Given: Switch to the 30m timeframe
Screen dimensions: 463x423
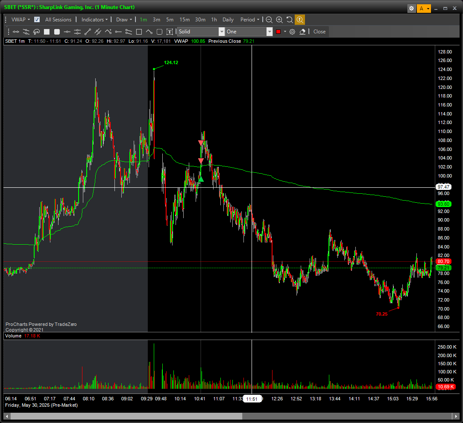Looking at the screenshot, I should pos(200,20).
